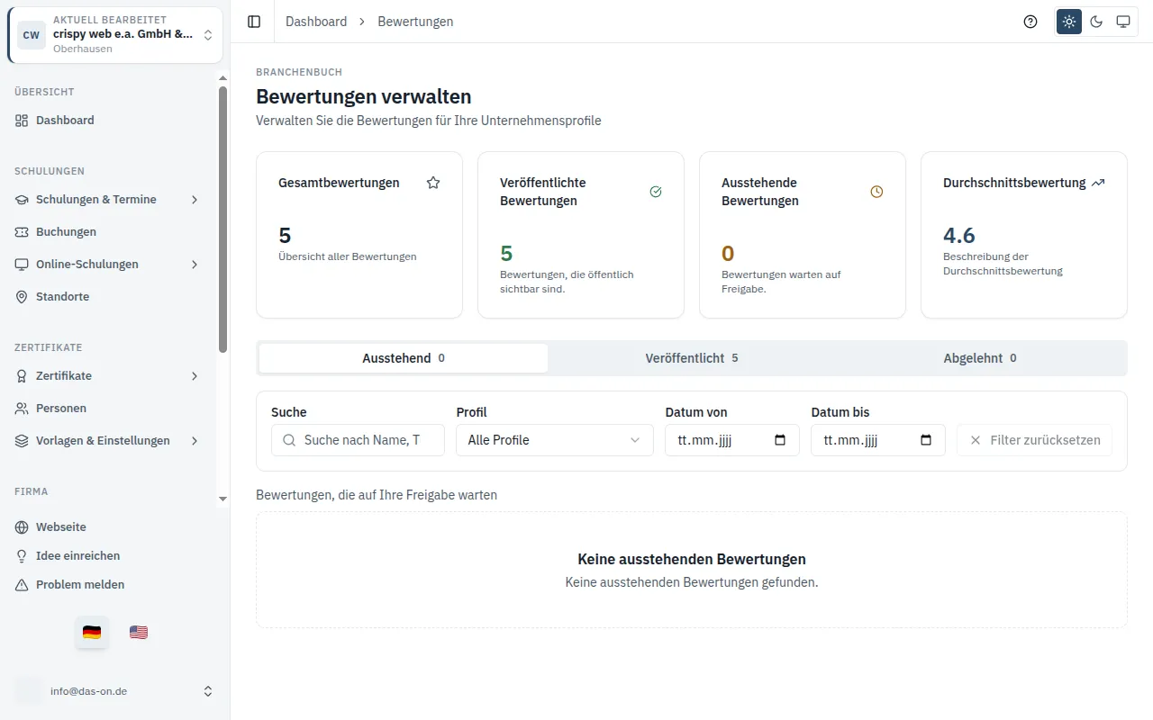Click star icon on Gesamtbewertungen card
The width and height of the screenshot is (1153, 720).
[433, 183]
